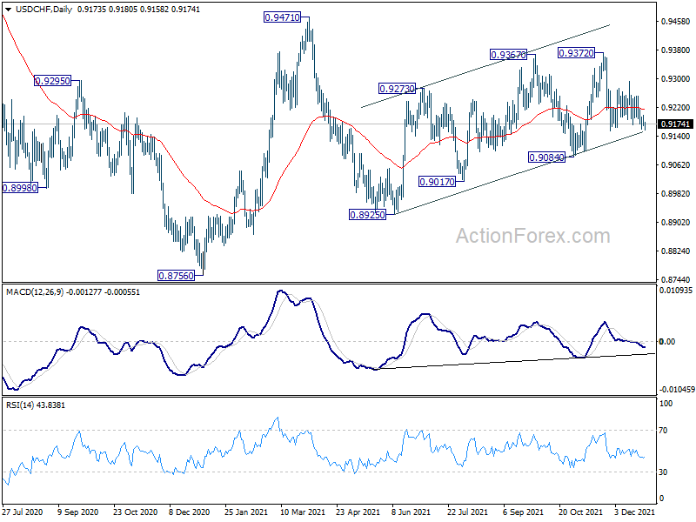Select the 0.92950 price label

click(53, 81)
